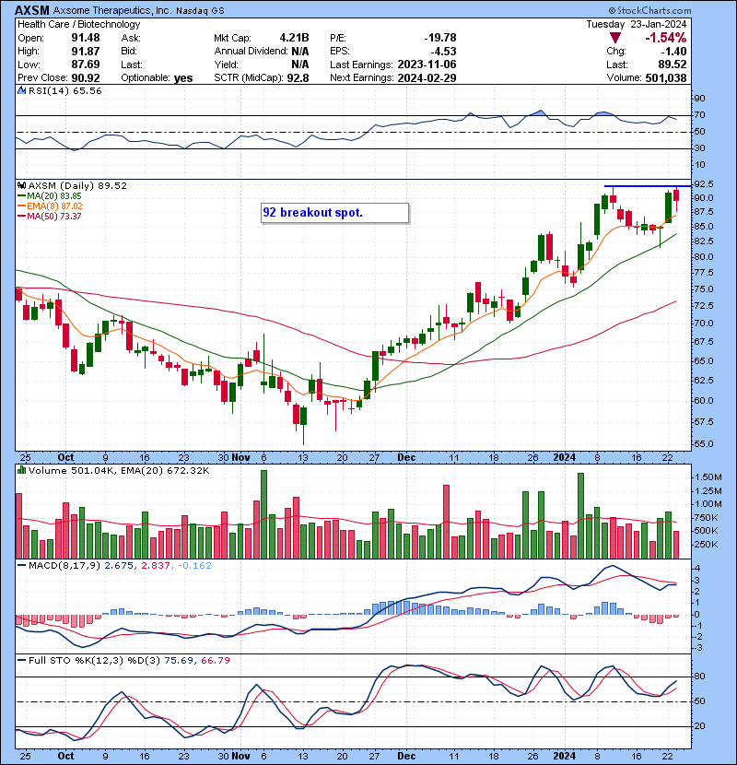Click the EPS value -4.53
Viewport: 737px width, 765px height.
pos(443,52)
